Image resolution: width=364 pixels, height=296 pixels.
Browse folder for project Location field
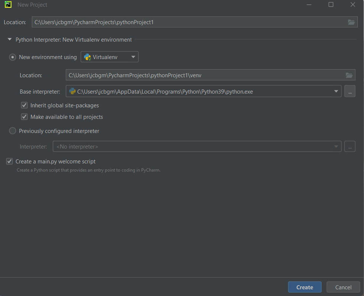pyautogui.click(x=351, y=22)
